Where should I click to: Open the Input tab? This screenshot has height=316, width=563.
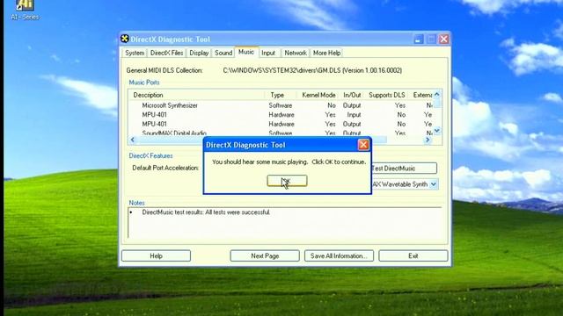pyautogui.click(x=268, y=53)
